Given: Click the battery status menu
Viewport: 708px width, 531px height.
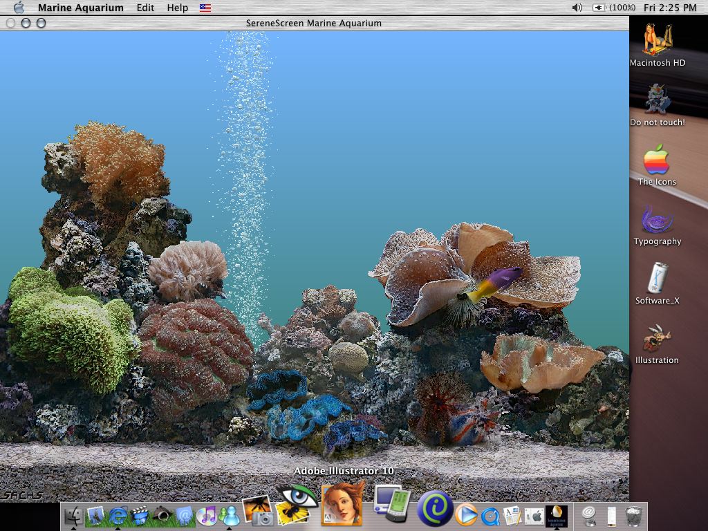Looking at the screenshot, I should pyautogui.click(x=614, y=8).
